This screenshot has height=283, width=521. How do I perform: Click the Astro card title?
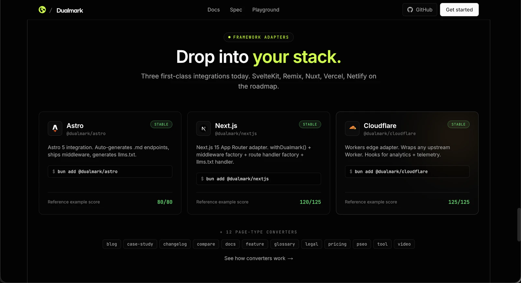pos(75,126)
